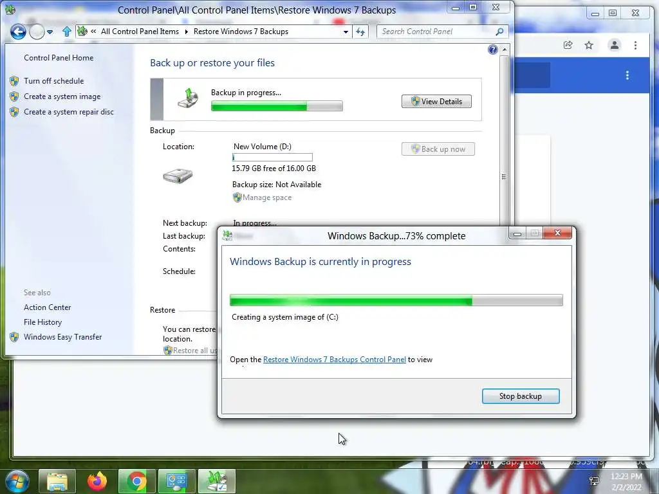Expand the address bar history dropdown
Screen dimensions: 659x494
coord(346,32)
